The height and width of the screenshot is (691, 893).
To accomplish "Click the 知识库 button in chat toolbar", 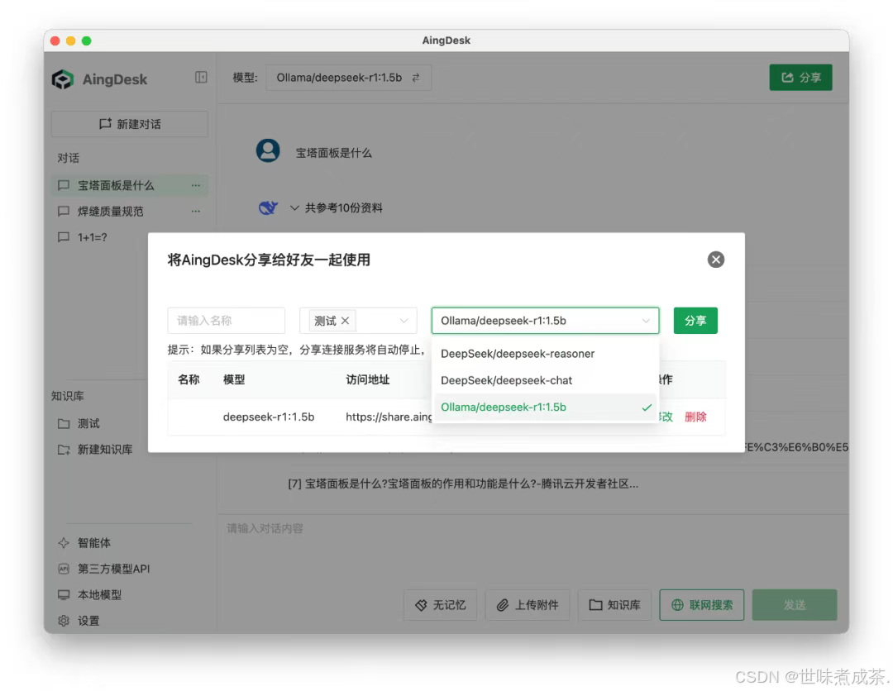I will pos(614,604).
